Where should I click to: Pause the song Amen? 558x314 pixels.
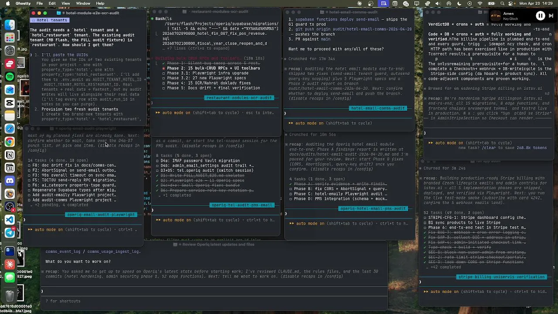pos(540,16)
